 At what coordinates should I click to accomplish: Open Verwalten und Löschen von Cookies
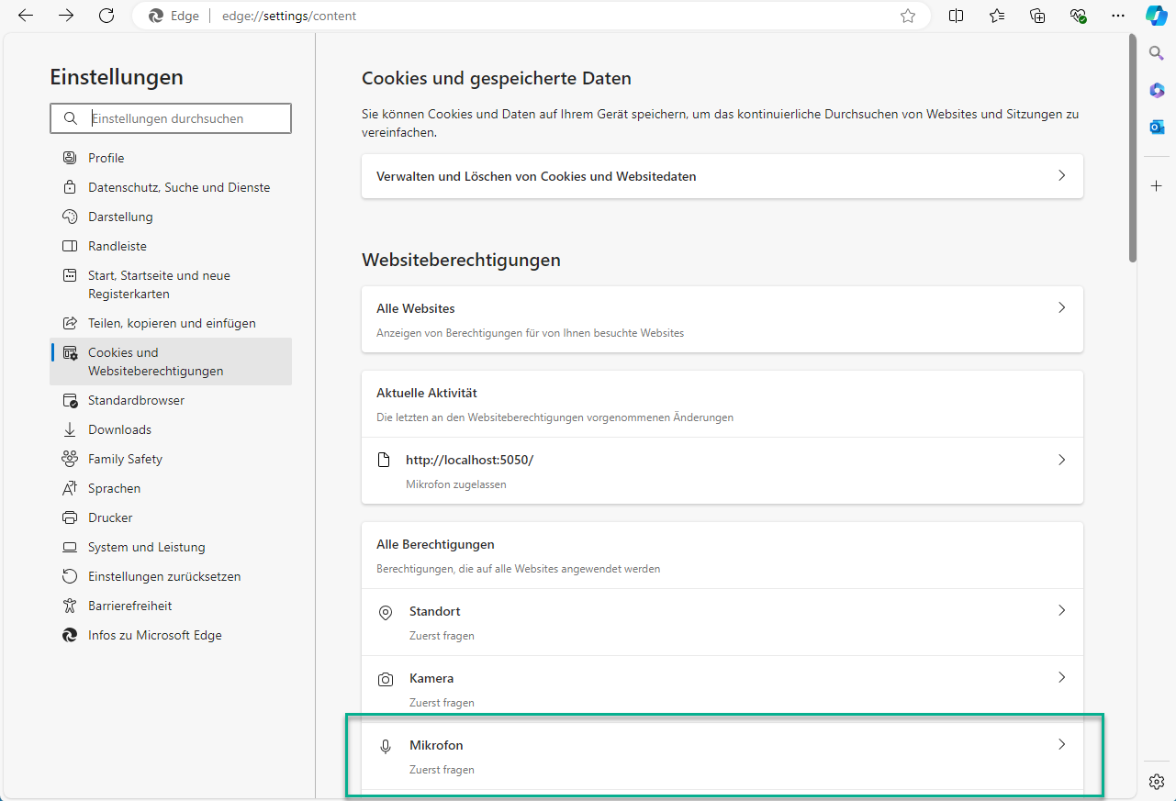[722, 176]
